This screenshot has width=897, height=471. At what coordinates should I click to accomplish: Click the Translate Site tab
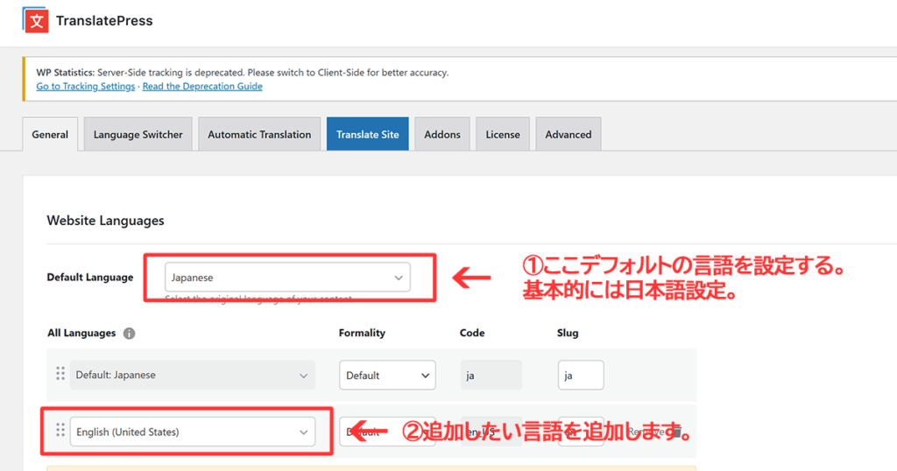point(367,135)
